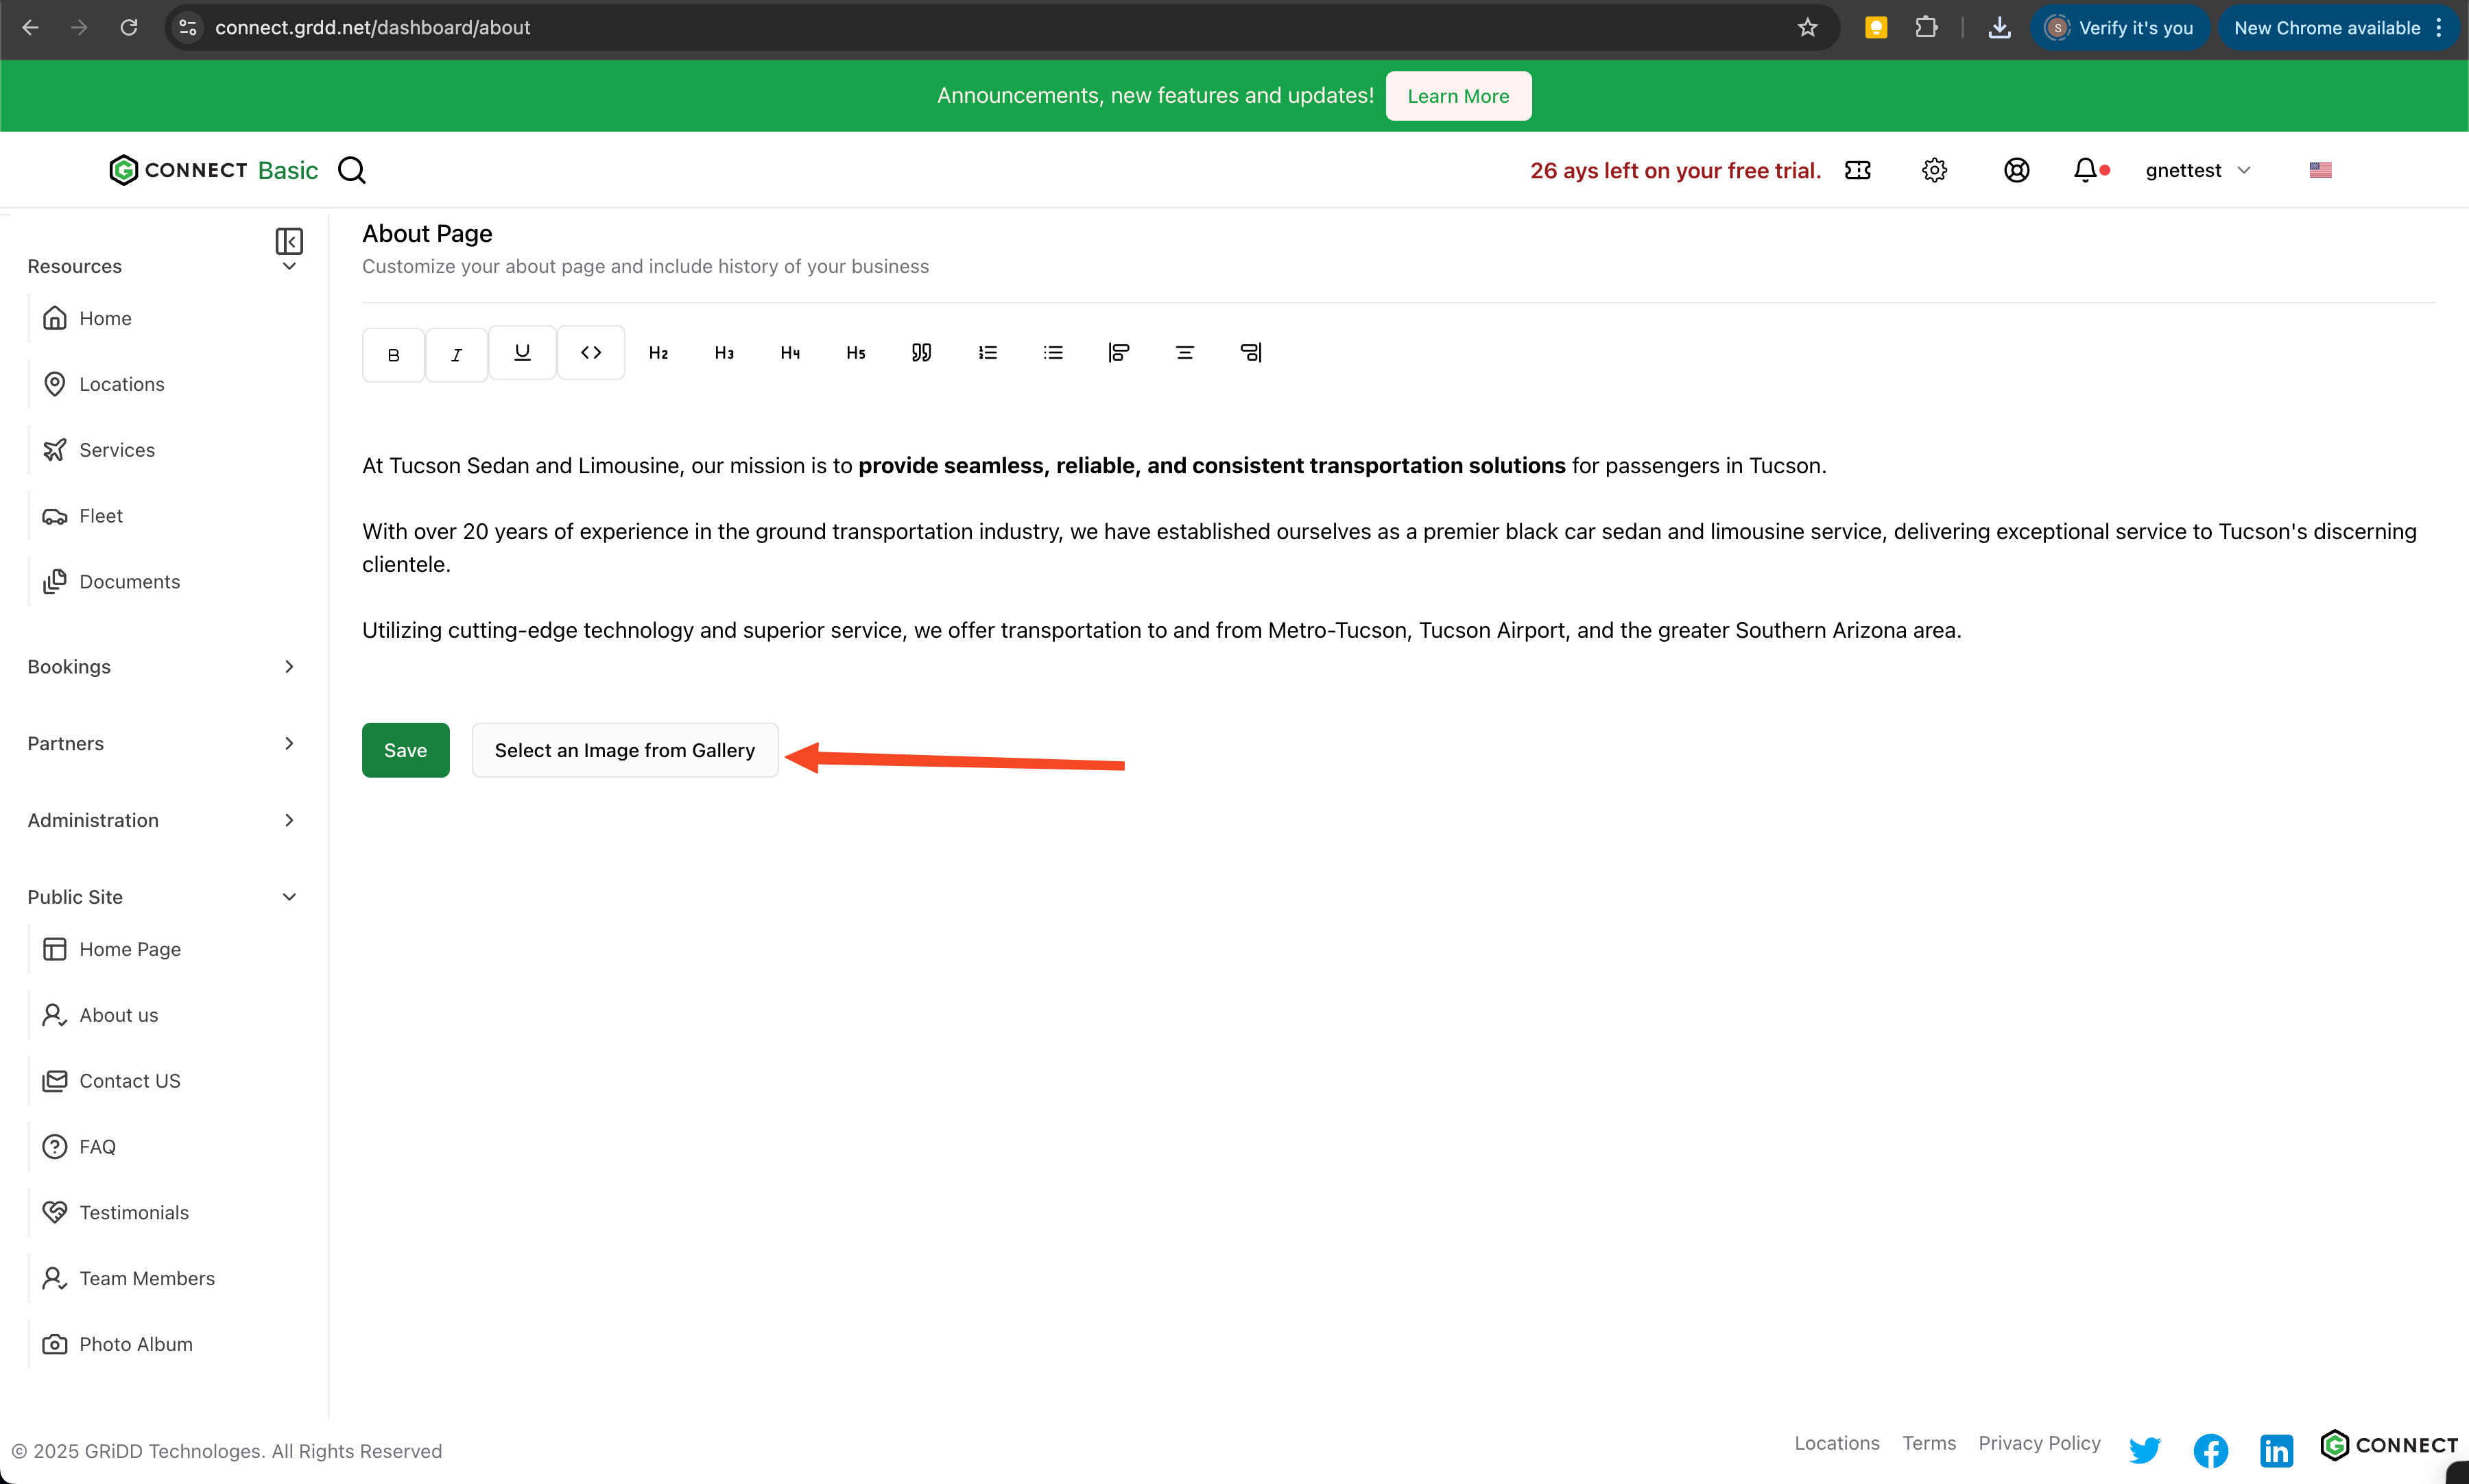Open notifications bell
This screenshot has height=1484, width=2469.
[2085, 170]
